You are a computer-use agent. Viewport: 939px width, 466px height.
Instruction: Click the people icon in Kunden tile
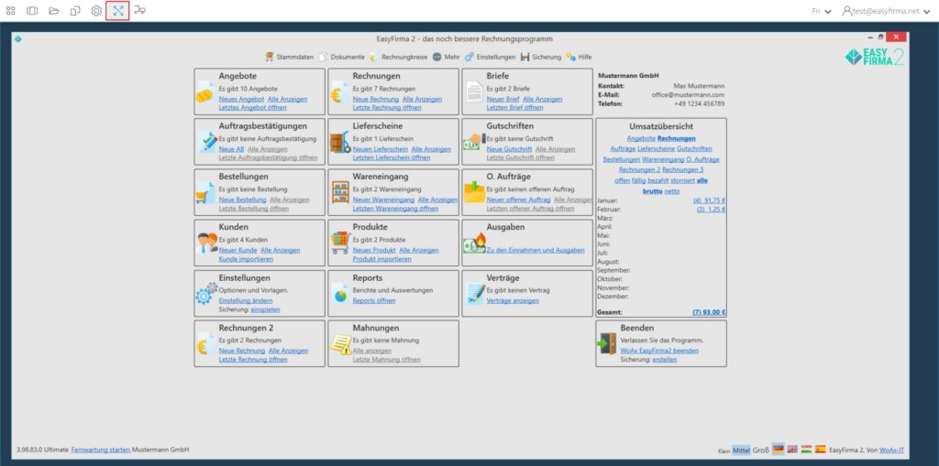[x=208, y=243]
